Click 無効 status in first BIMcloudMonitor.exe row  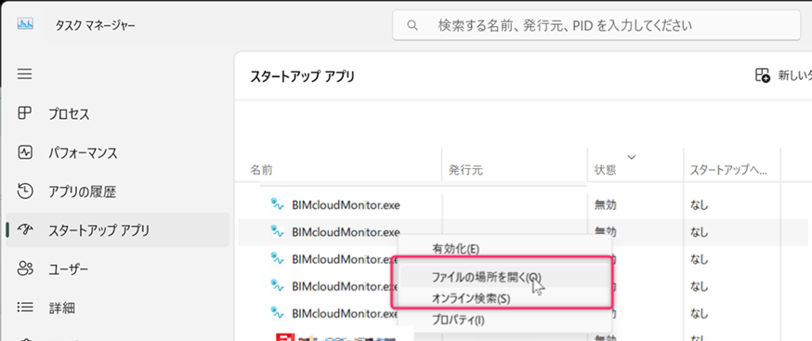606,205
